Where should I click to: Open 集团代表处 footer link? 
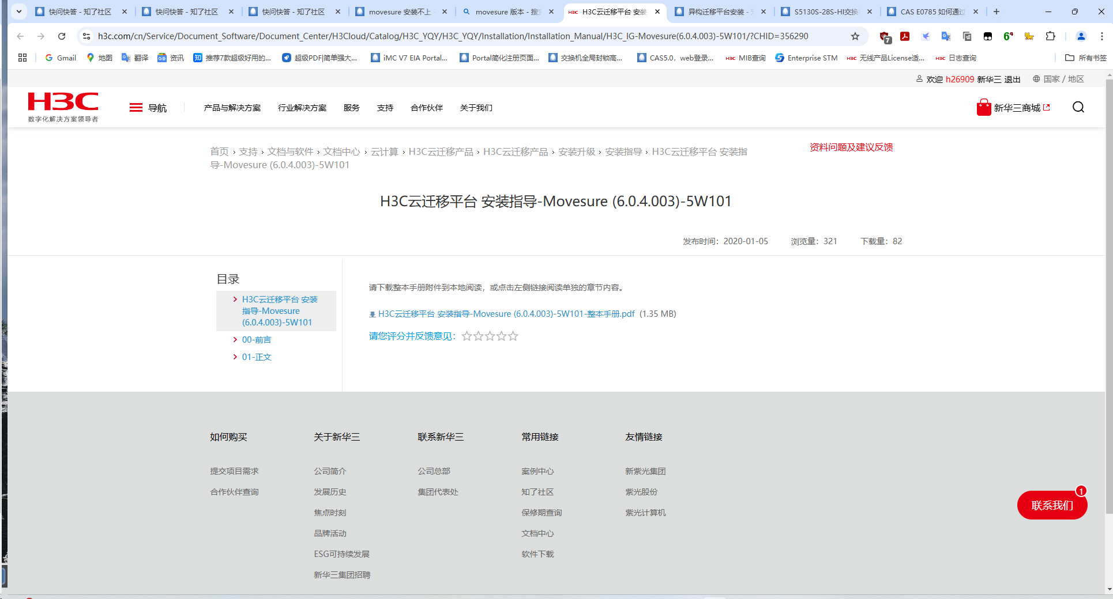[x=438, y=492]
